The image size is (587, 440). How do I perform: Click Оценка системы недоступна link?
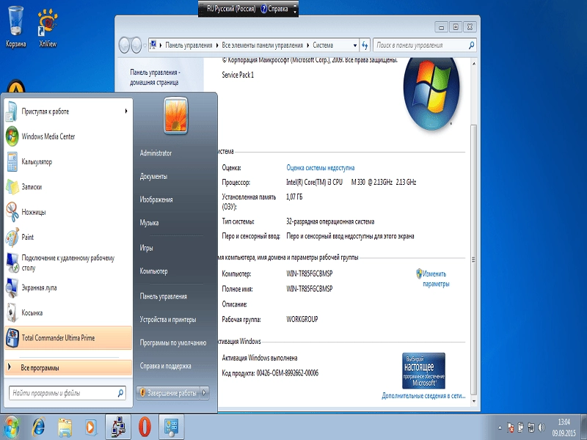[x=321, y=168]
